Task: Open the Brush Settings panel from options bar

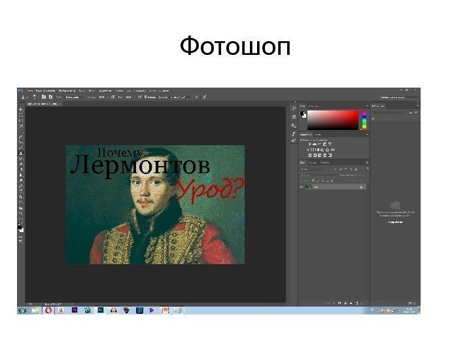Action: coord(44,97)
